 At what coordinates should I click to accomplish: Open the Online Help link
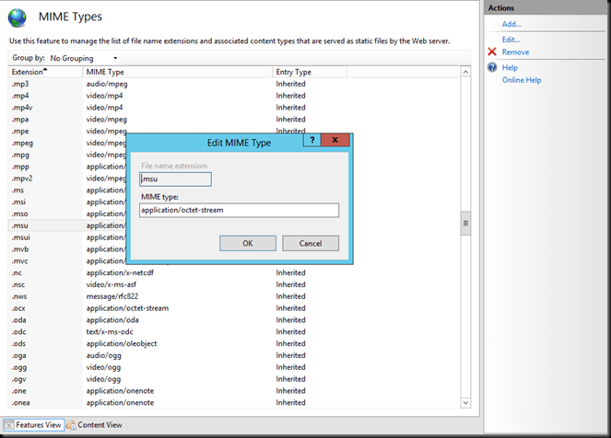[522, 80]
